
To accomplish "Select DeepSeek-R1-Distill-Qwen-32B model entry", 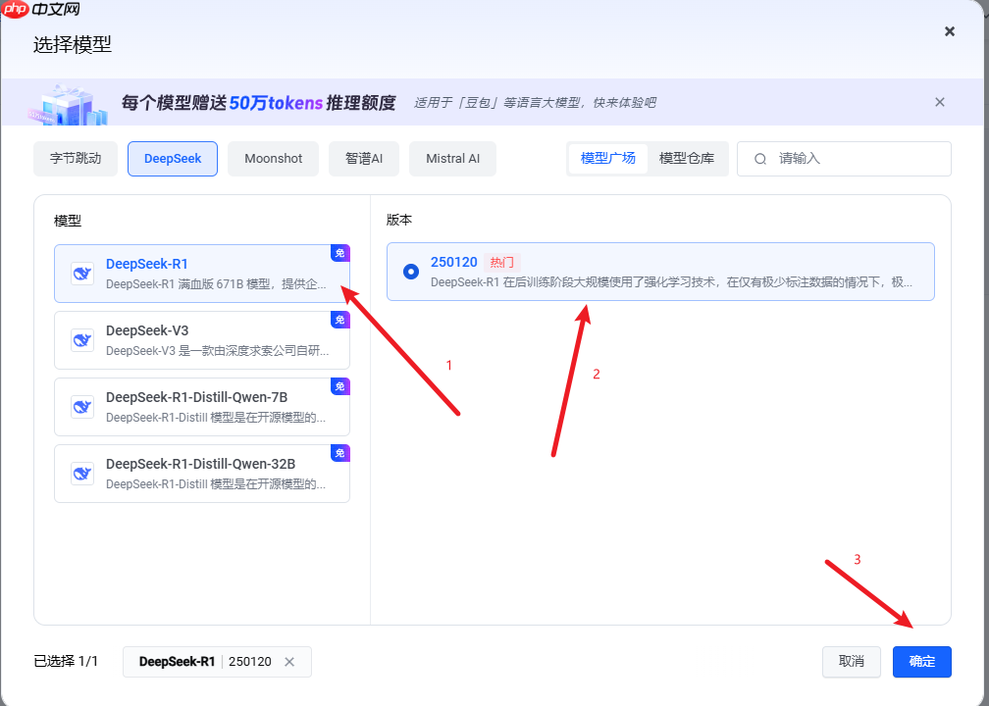I will click(201, 473).
